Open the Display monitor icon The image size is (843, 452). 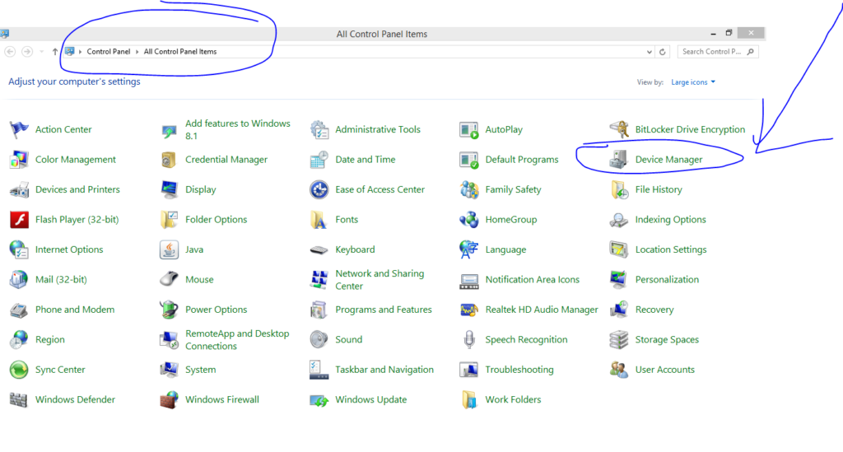point(169,189)
